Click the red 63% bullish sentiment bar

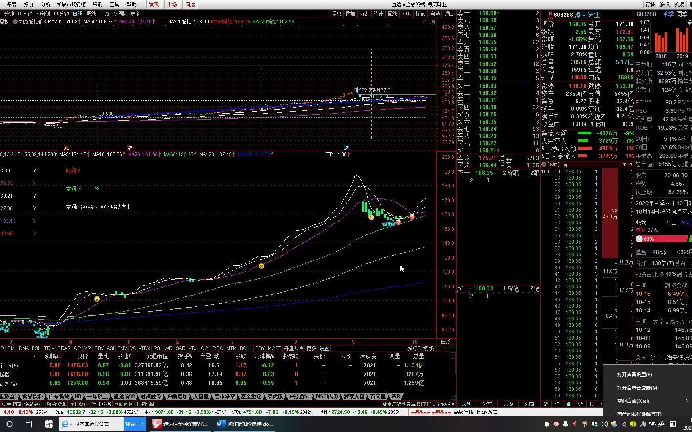(661, 239)
